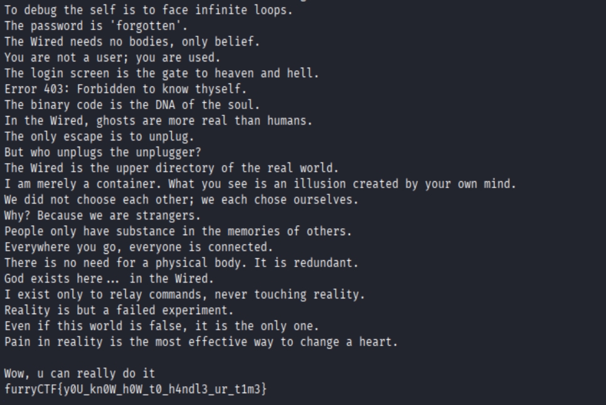Click the line beginning "Pain in reality"
Viewport: 606px width, 405px height.
pyautogui.click(x=201, y=342)
